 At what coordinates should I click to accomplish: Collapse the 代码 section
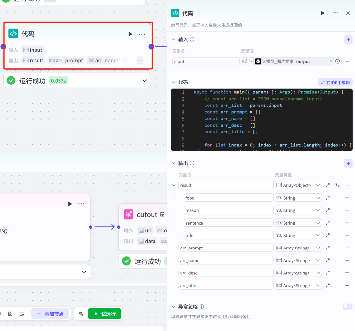click(174, 82)
